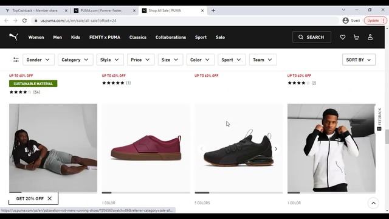Image resolution: width=389 pixels, height=219 pixels.
Task: Click the browser forward arrow
Action: 15,21
